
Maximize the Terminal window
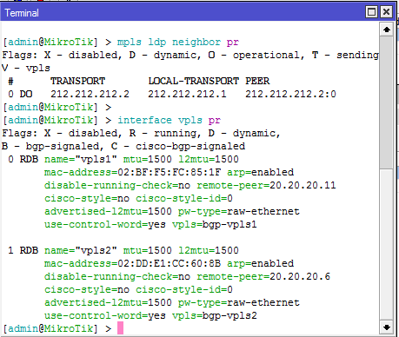(x=372, y=12)
